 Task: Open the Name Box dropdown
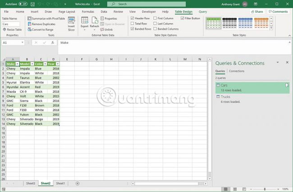pos(23,42)
